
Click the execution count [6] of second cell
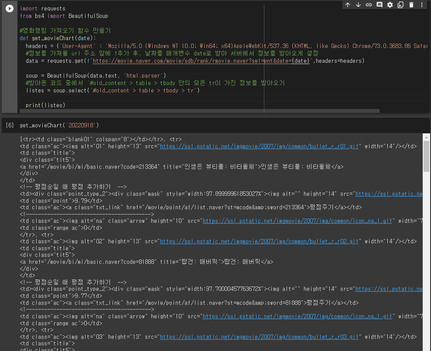tap(10, 125)
